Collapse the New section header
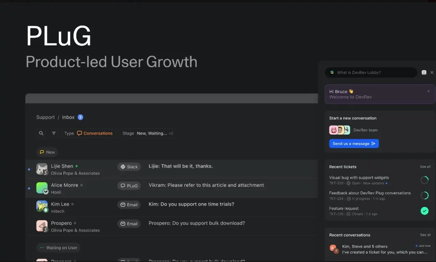The image size is (436, 262). coord(47,152)
